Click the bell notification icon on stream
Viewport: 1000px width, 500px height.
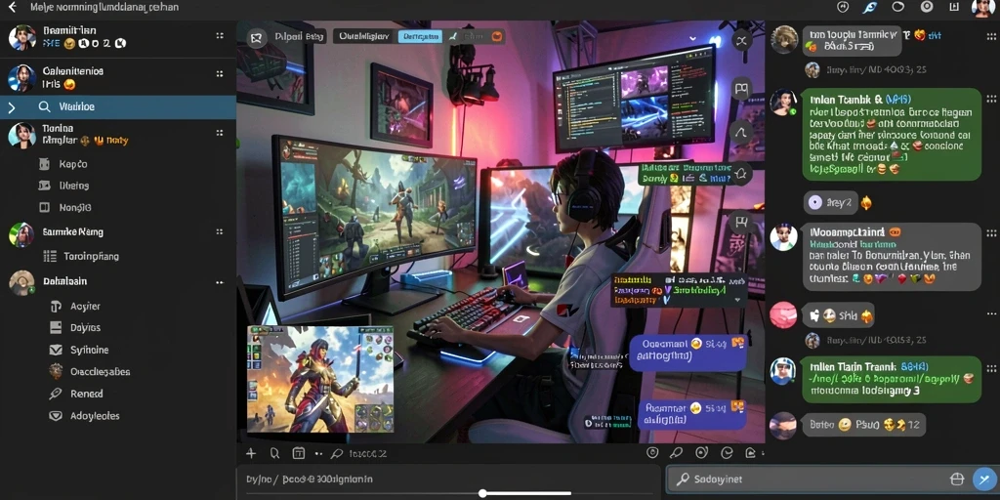[x=741, y=173]
